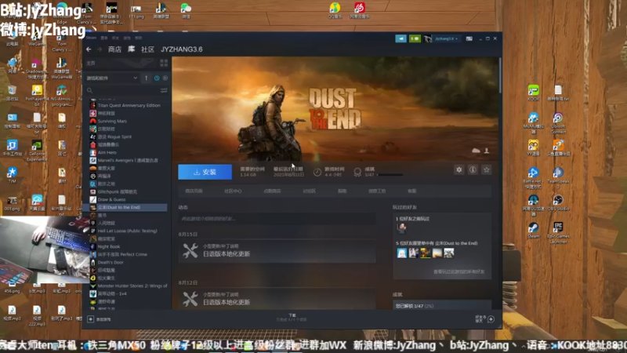Viewport: 627px width, 353px height.
Task: Install Dust to the End
Action: (205, 172)
